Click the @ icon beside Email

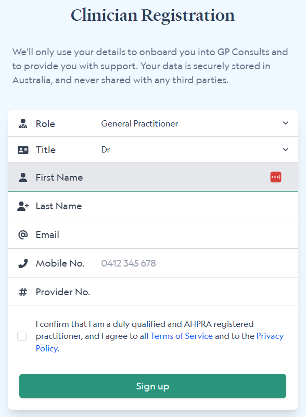[x=23, y=235]
